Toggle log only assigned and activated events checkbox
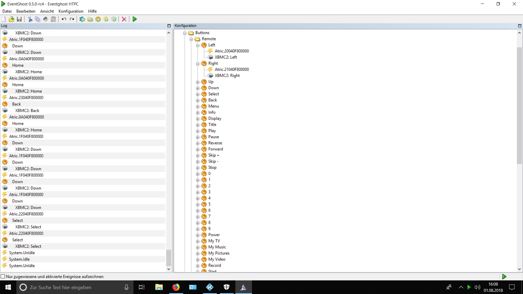523x294 pixels. pyautogui.click(x=3, y=276)
